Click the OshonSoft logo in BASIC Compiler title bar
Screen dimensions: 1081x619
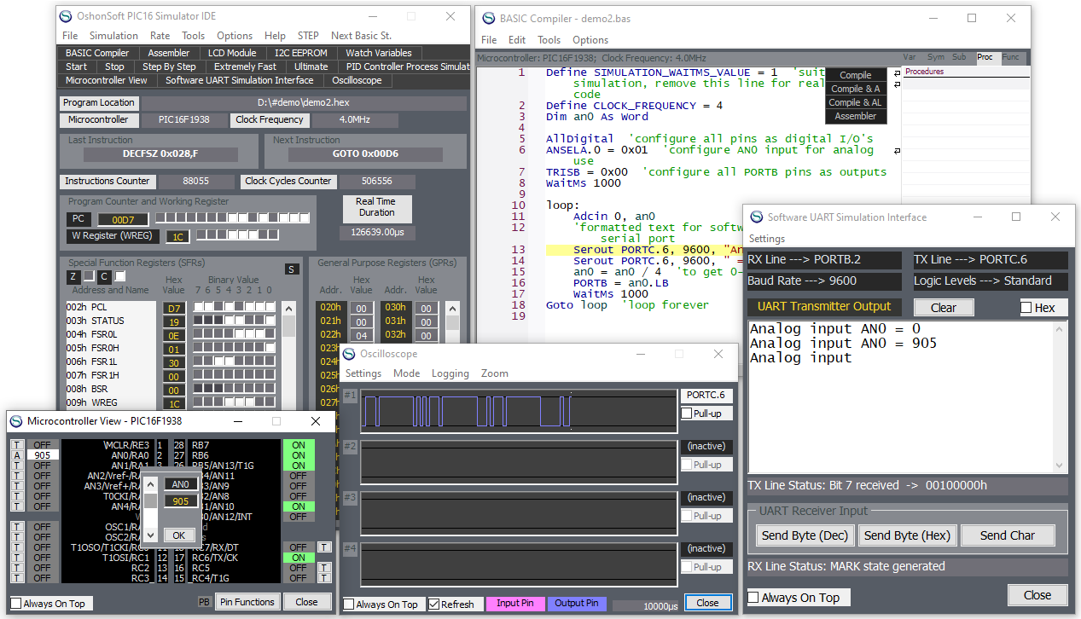tap(487, 18)
